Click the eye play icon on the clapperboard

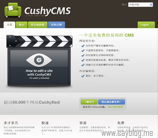click(39, 60)
